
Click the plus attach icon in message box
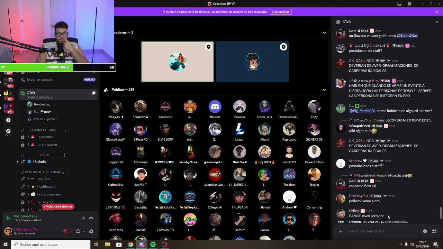pyautogui.click(x=341, y=231)
